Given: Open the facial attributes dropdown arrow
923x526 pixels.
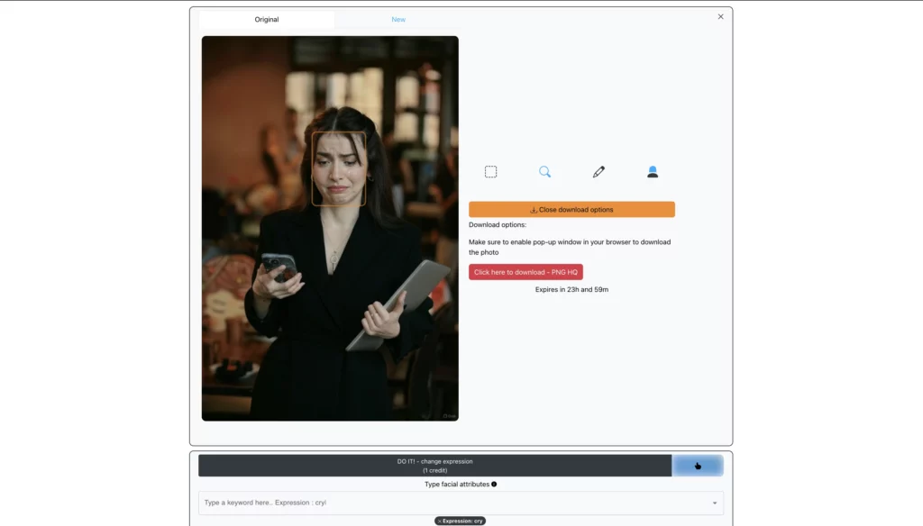Looking at the screenshot, I should [x=715, y=503].
